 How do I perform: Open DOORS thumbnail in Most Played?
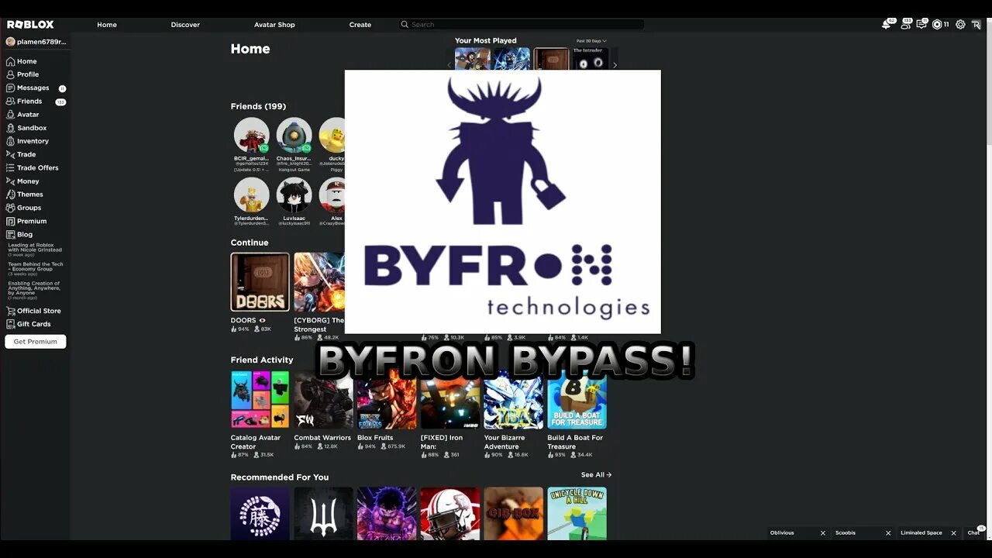tap(552, 59)
